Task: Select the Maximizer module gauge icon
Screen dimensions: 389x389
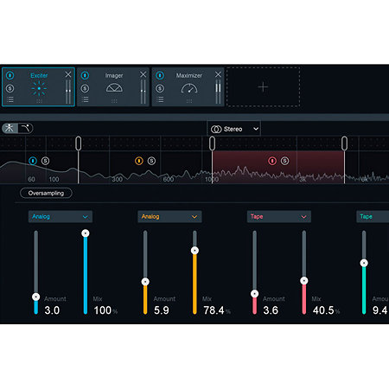Action: click(189, 88)
